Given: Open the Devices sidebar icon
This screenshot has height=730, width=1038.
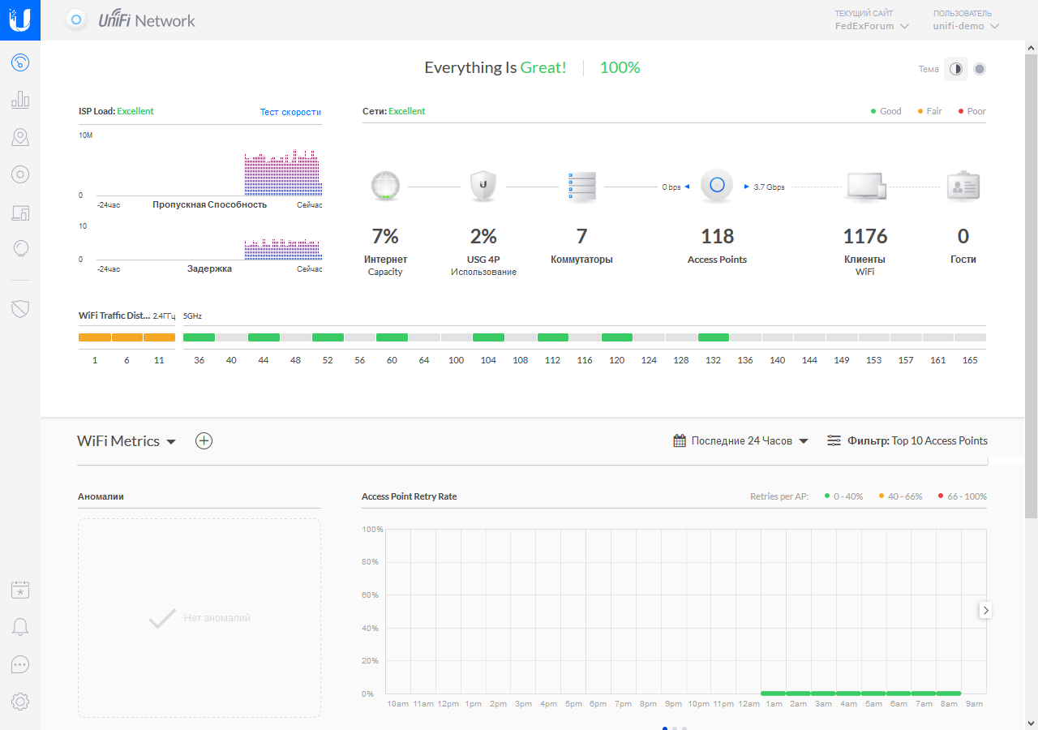Looking at the screenshot, I should (x=20, y=174).
